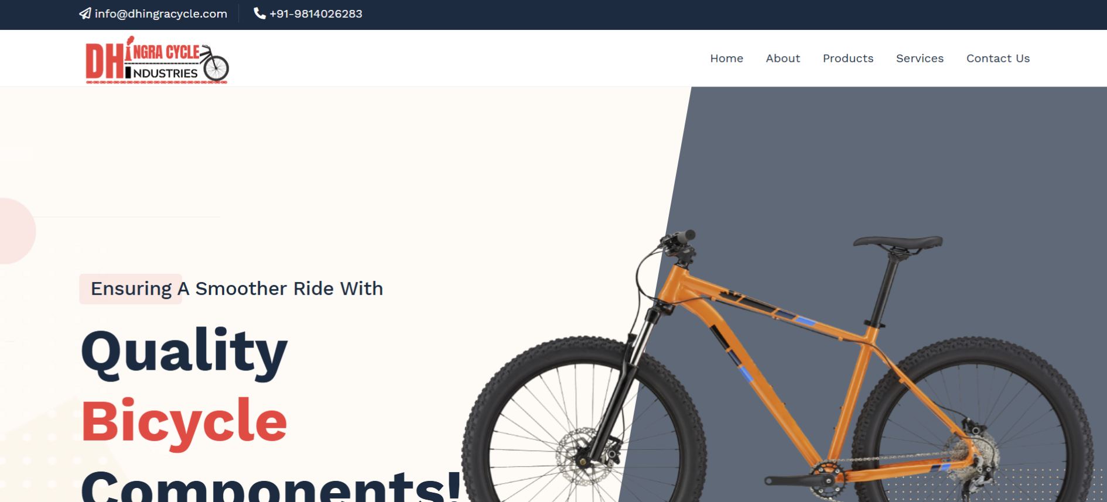Click the pink semicircle decoration at left

[18, 231]
